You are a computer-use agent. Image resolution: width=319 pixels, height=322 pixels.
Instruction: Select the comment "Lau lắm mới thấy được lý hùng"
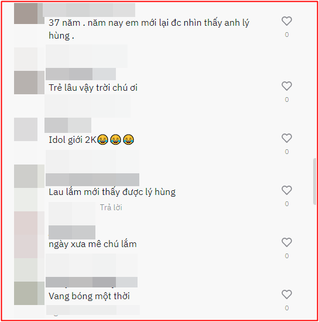coord(112,192)
